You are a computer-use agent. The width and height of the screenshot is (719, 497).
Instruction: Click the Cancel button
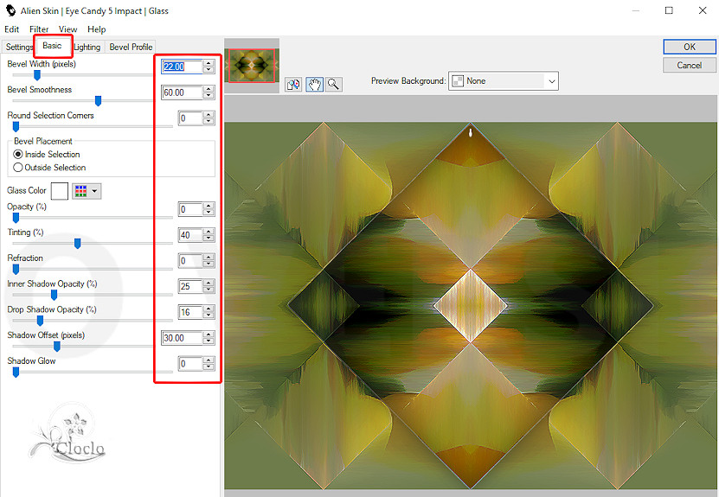coord(689,65)
